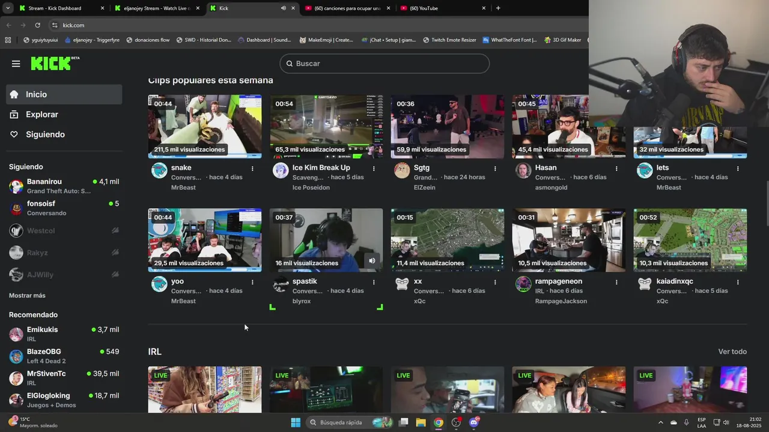Open the three-dot menu for Sgtg clip

click(495, 169)
